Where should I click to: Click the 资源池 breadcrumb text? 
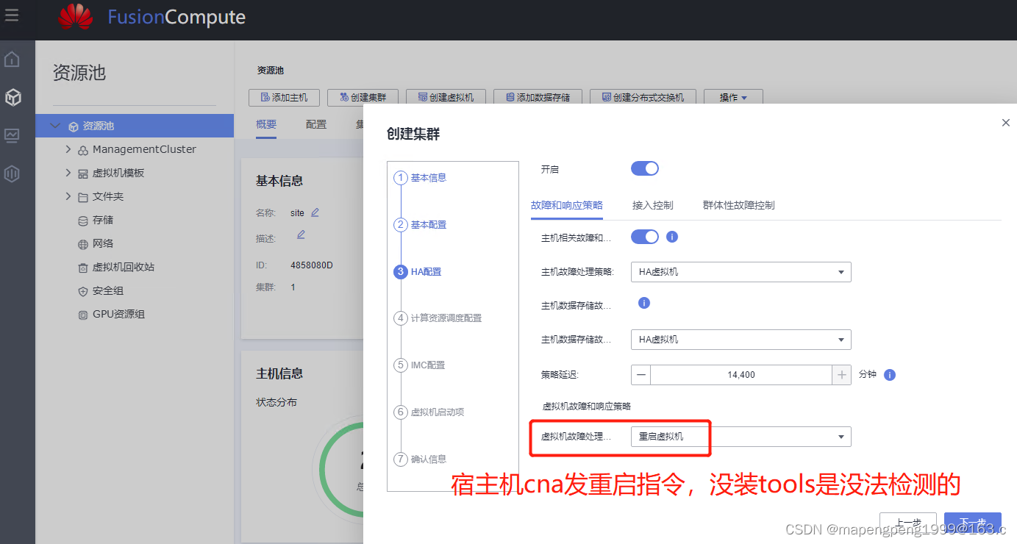point(270,71)
